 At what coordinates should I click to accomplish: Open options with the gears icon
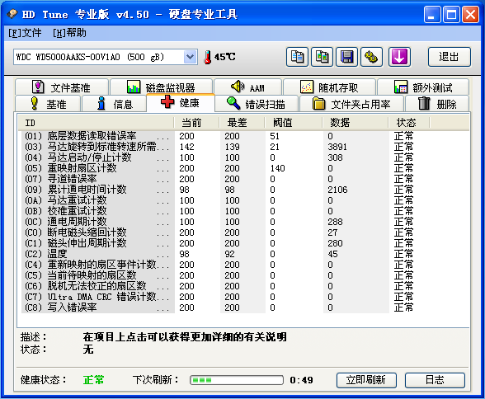point(371,57)
